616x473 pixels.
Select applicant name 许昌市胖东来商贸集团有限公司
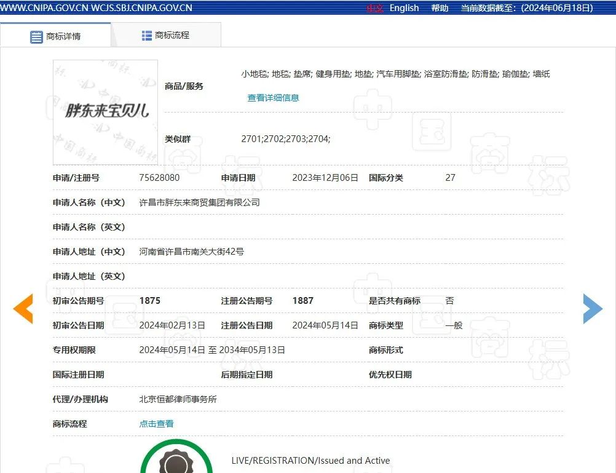pyautogui.click(x=199, y=202)
